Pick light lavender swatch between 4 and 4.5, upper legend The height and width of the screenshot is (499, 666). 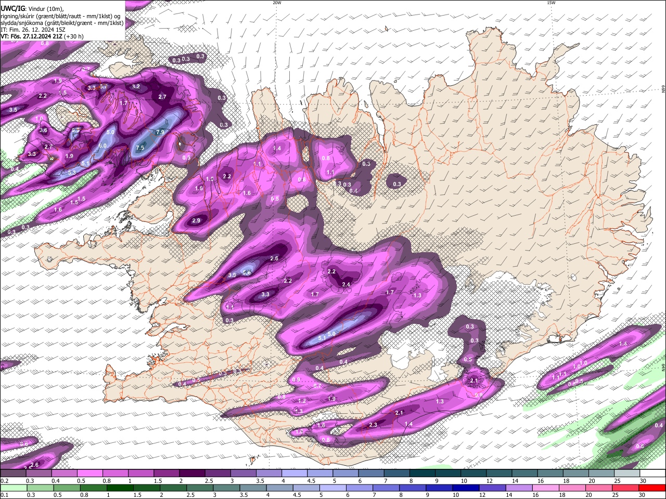tap(294, 474)
